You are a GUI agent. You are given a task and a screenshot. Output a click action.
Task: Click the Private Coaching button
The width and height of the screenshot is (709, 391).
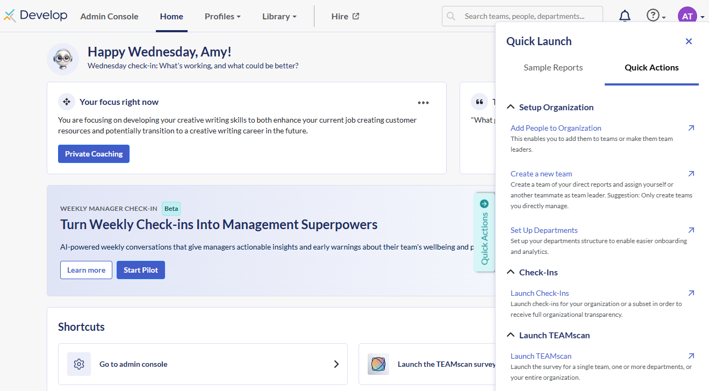coord(94,154)
